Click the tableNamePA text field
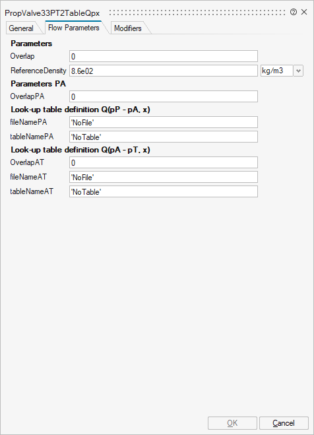 pos(164,137)
